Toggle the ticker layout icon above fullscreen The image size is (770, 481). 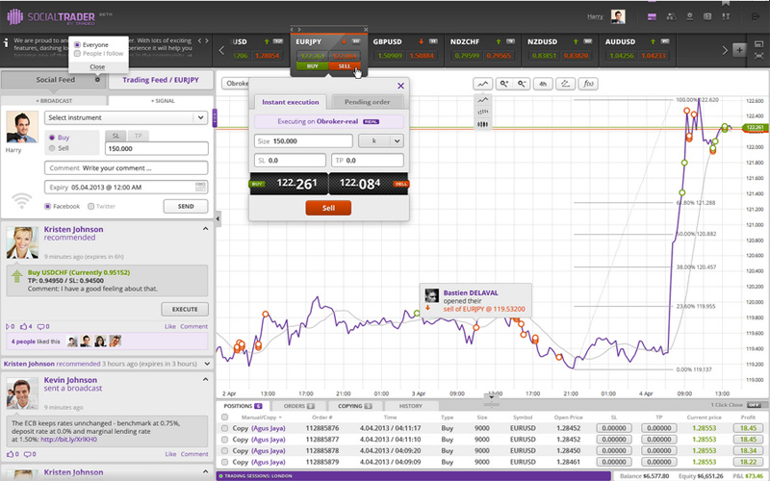[x=758, y=44]
